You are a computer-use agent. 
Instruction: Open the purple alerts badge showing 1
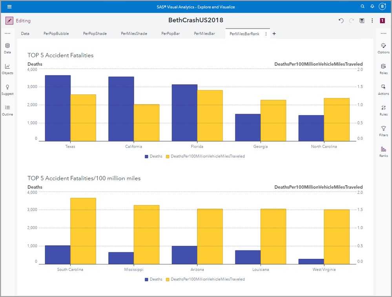[x=382, y=20]
